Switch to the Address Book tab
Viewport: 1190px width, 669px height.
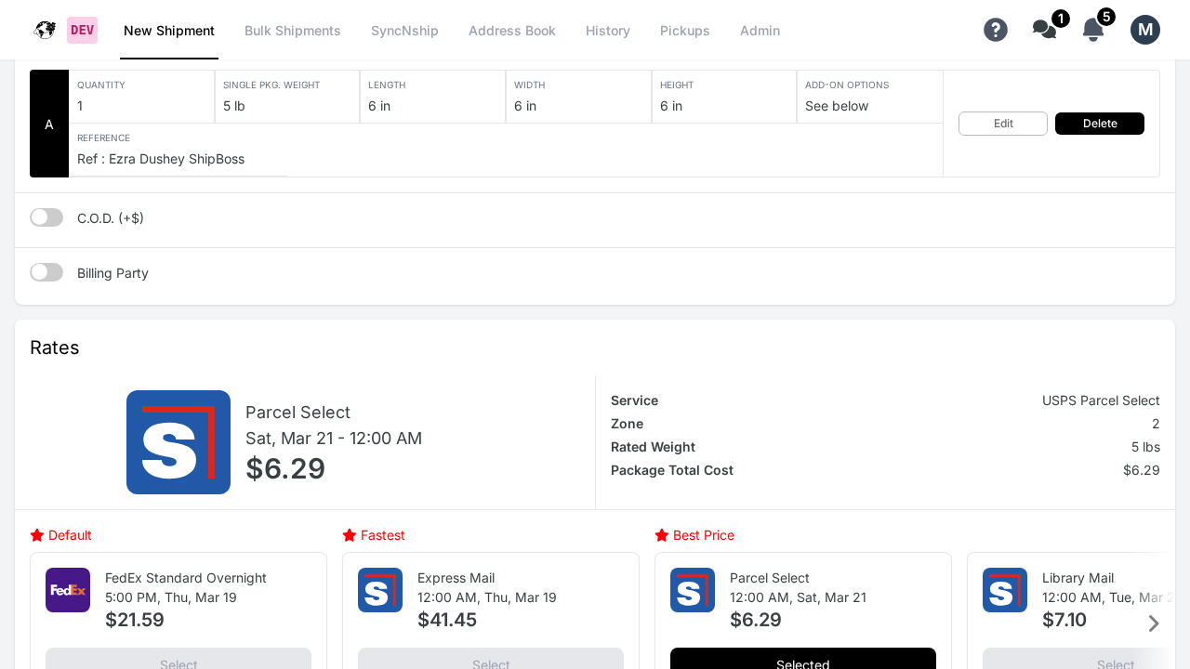512,31
